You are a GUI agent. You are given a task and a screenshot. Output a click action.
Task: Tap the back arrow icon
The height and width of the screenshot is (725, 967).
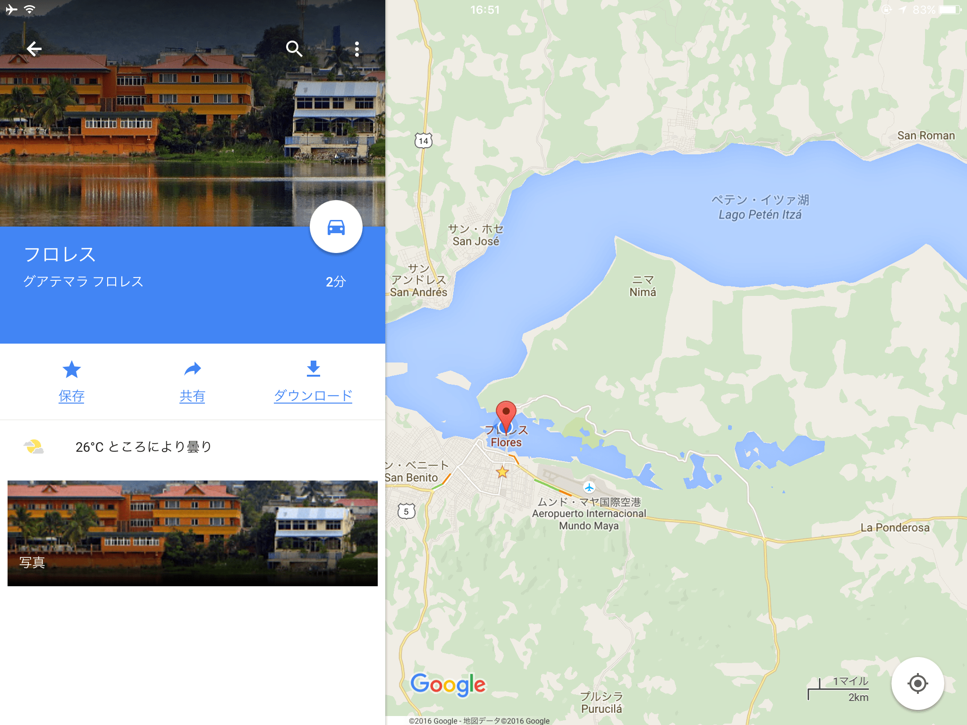pos(34,49)
